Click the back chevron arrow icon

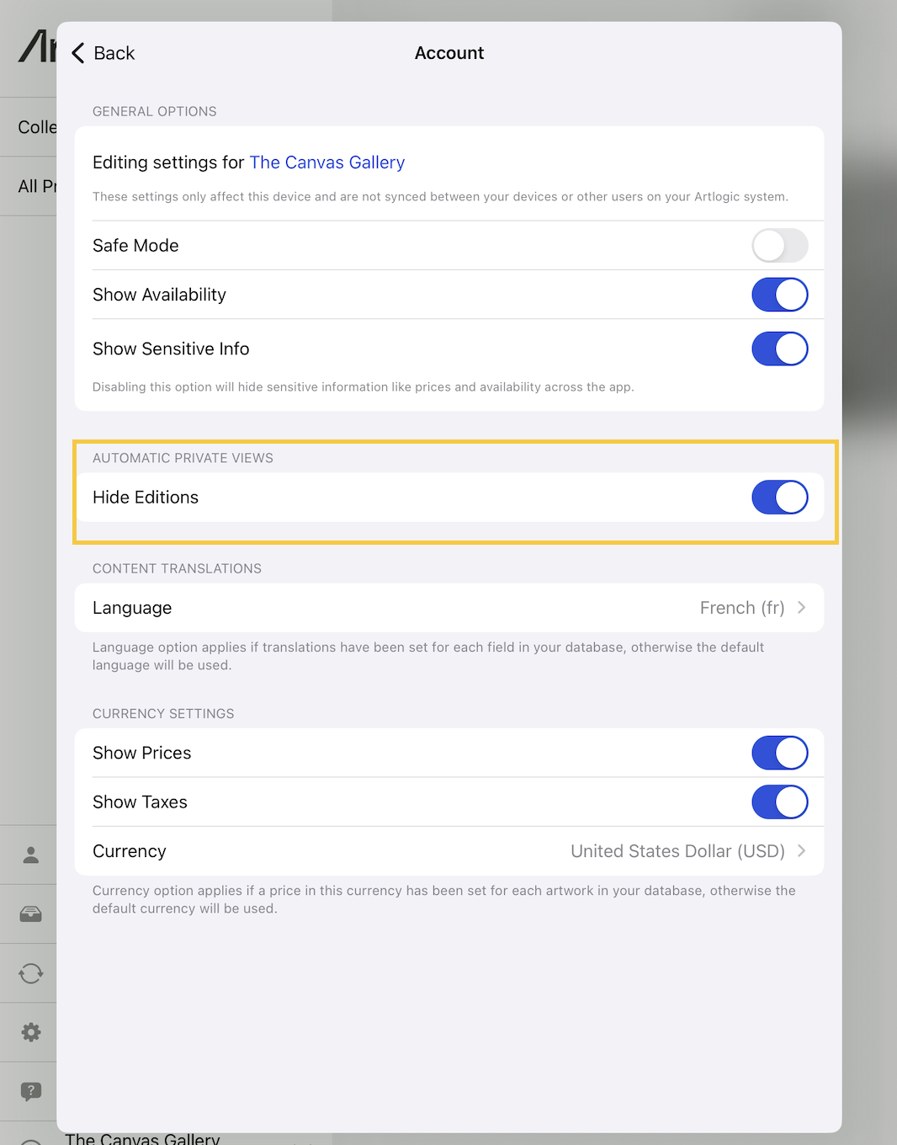coord(78,53)
